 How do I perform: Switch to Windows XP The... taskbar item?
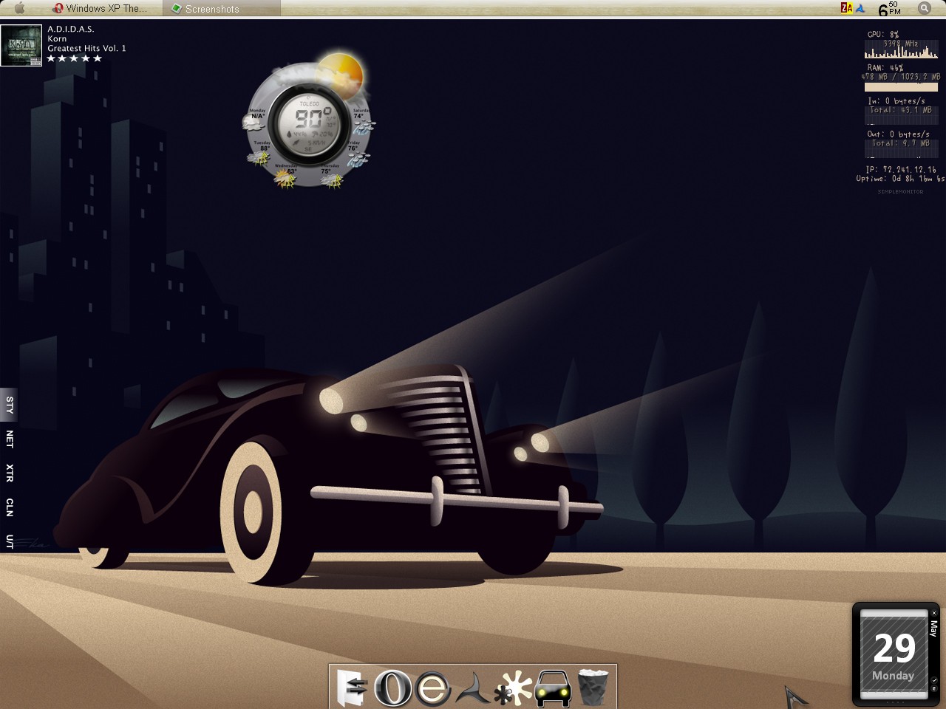pyautogui.click(x=100, y=8)
